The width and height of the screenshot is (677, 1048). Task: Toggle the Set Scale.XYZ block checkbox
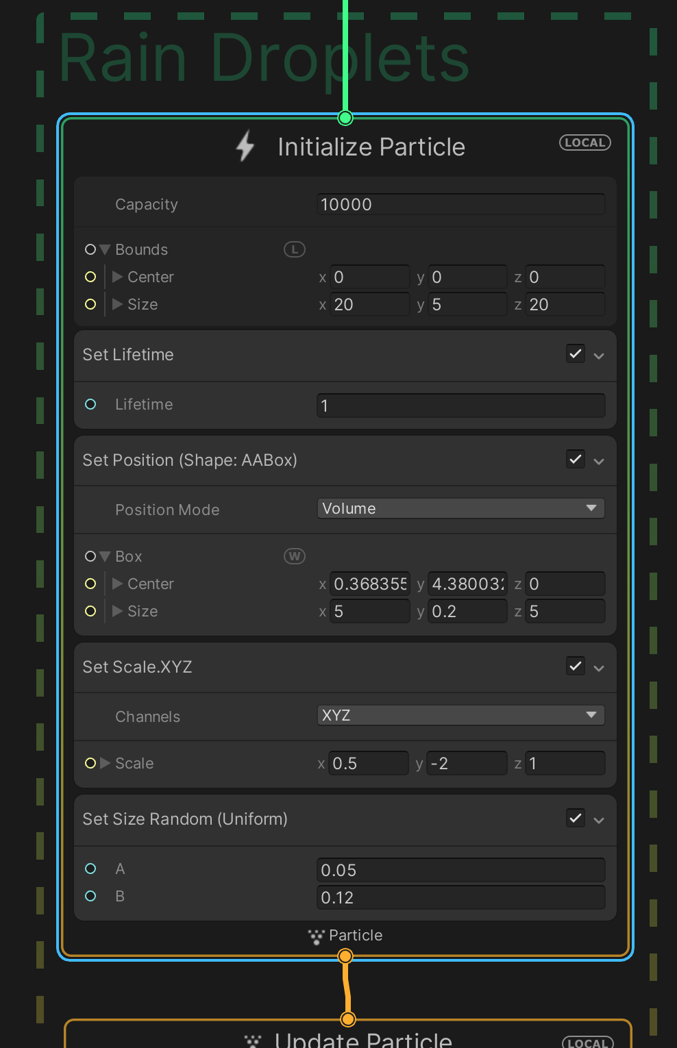click(x=576, y=666)
